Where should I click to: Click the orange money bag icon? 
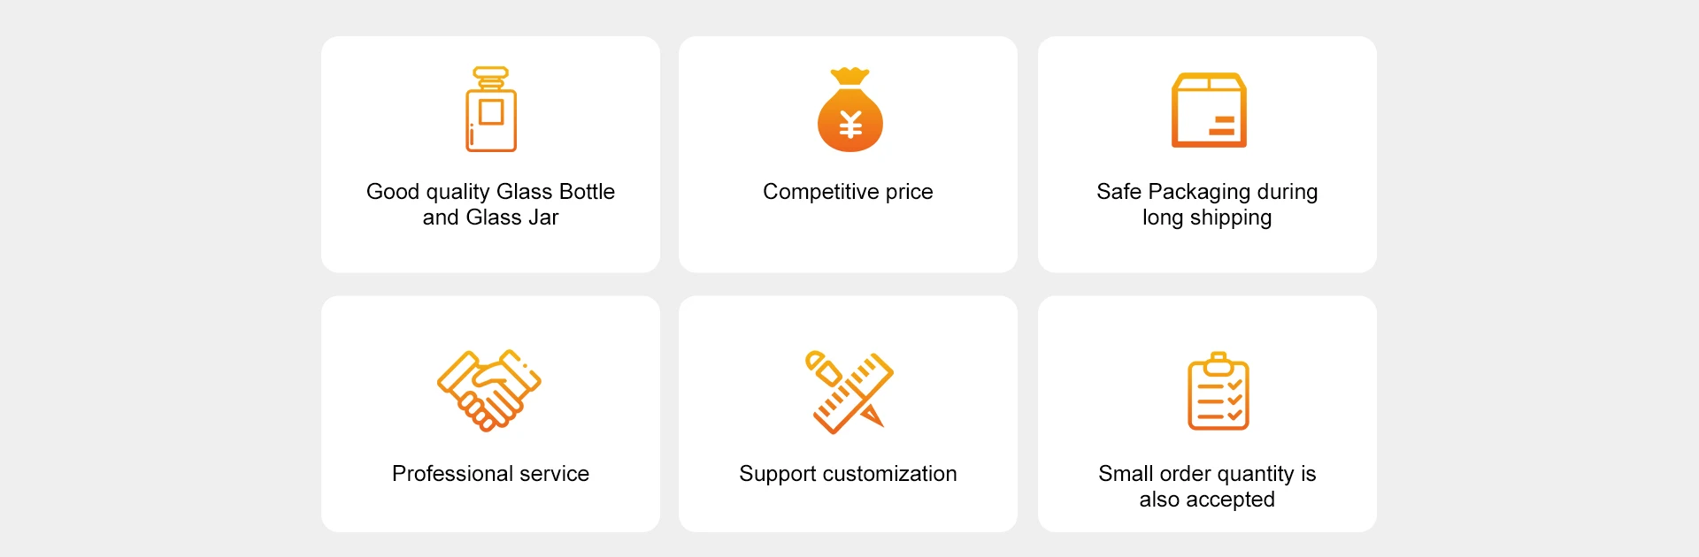click(x=849, y=110)
